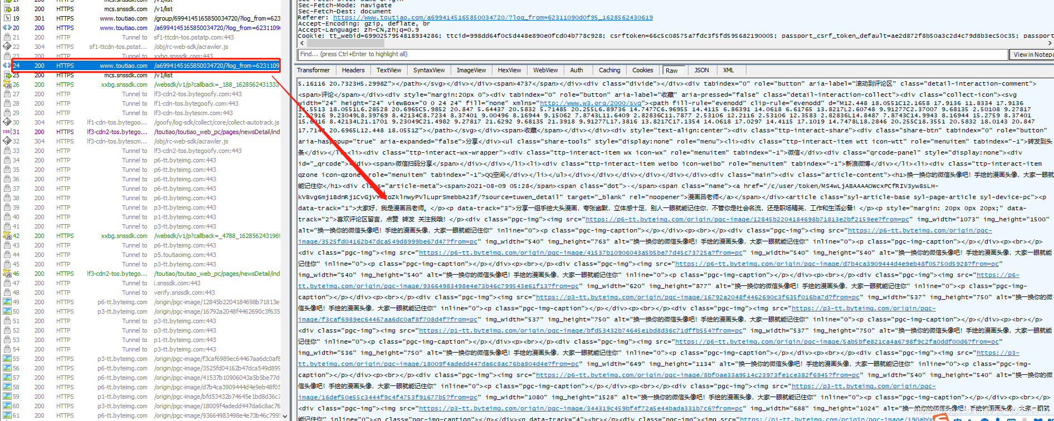Open the ImageView response tab

point(471,70)
